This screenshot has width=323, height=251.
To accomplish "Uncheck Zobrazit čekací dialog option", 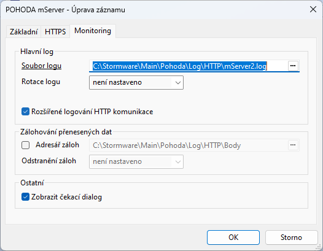I will click(x=26, y=197).
